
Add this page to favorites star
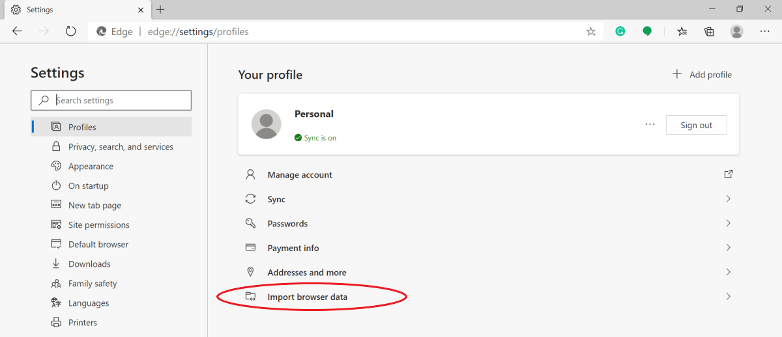click(591, 31)
